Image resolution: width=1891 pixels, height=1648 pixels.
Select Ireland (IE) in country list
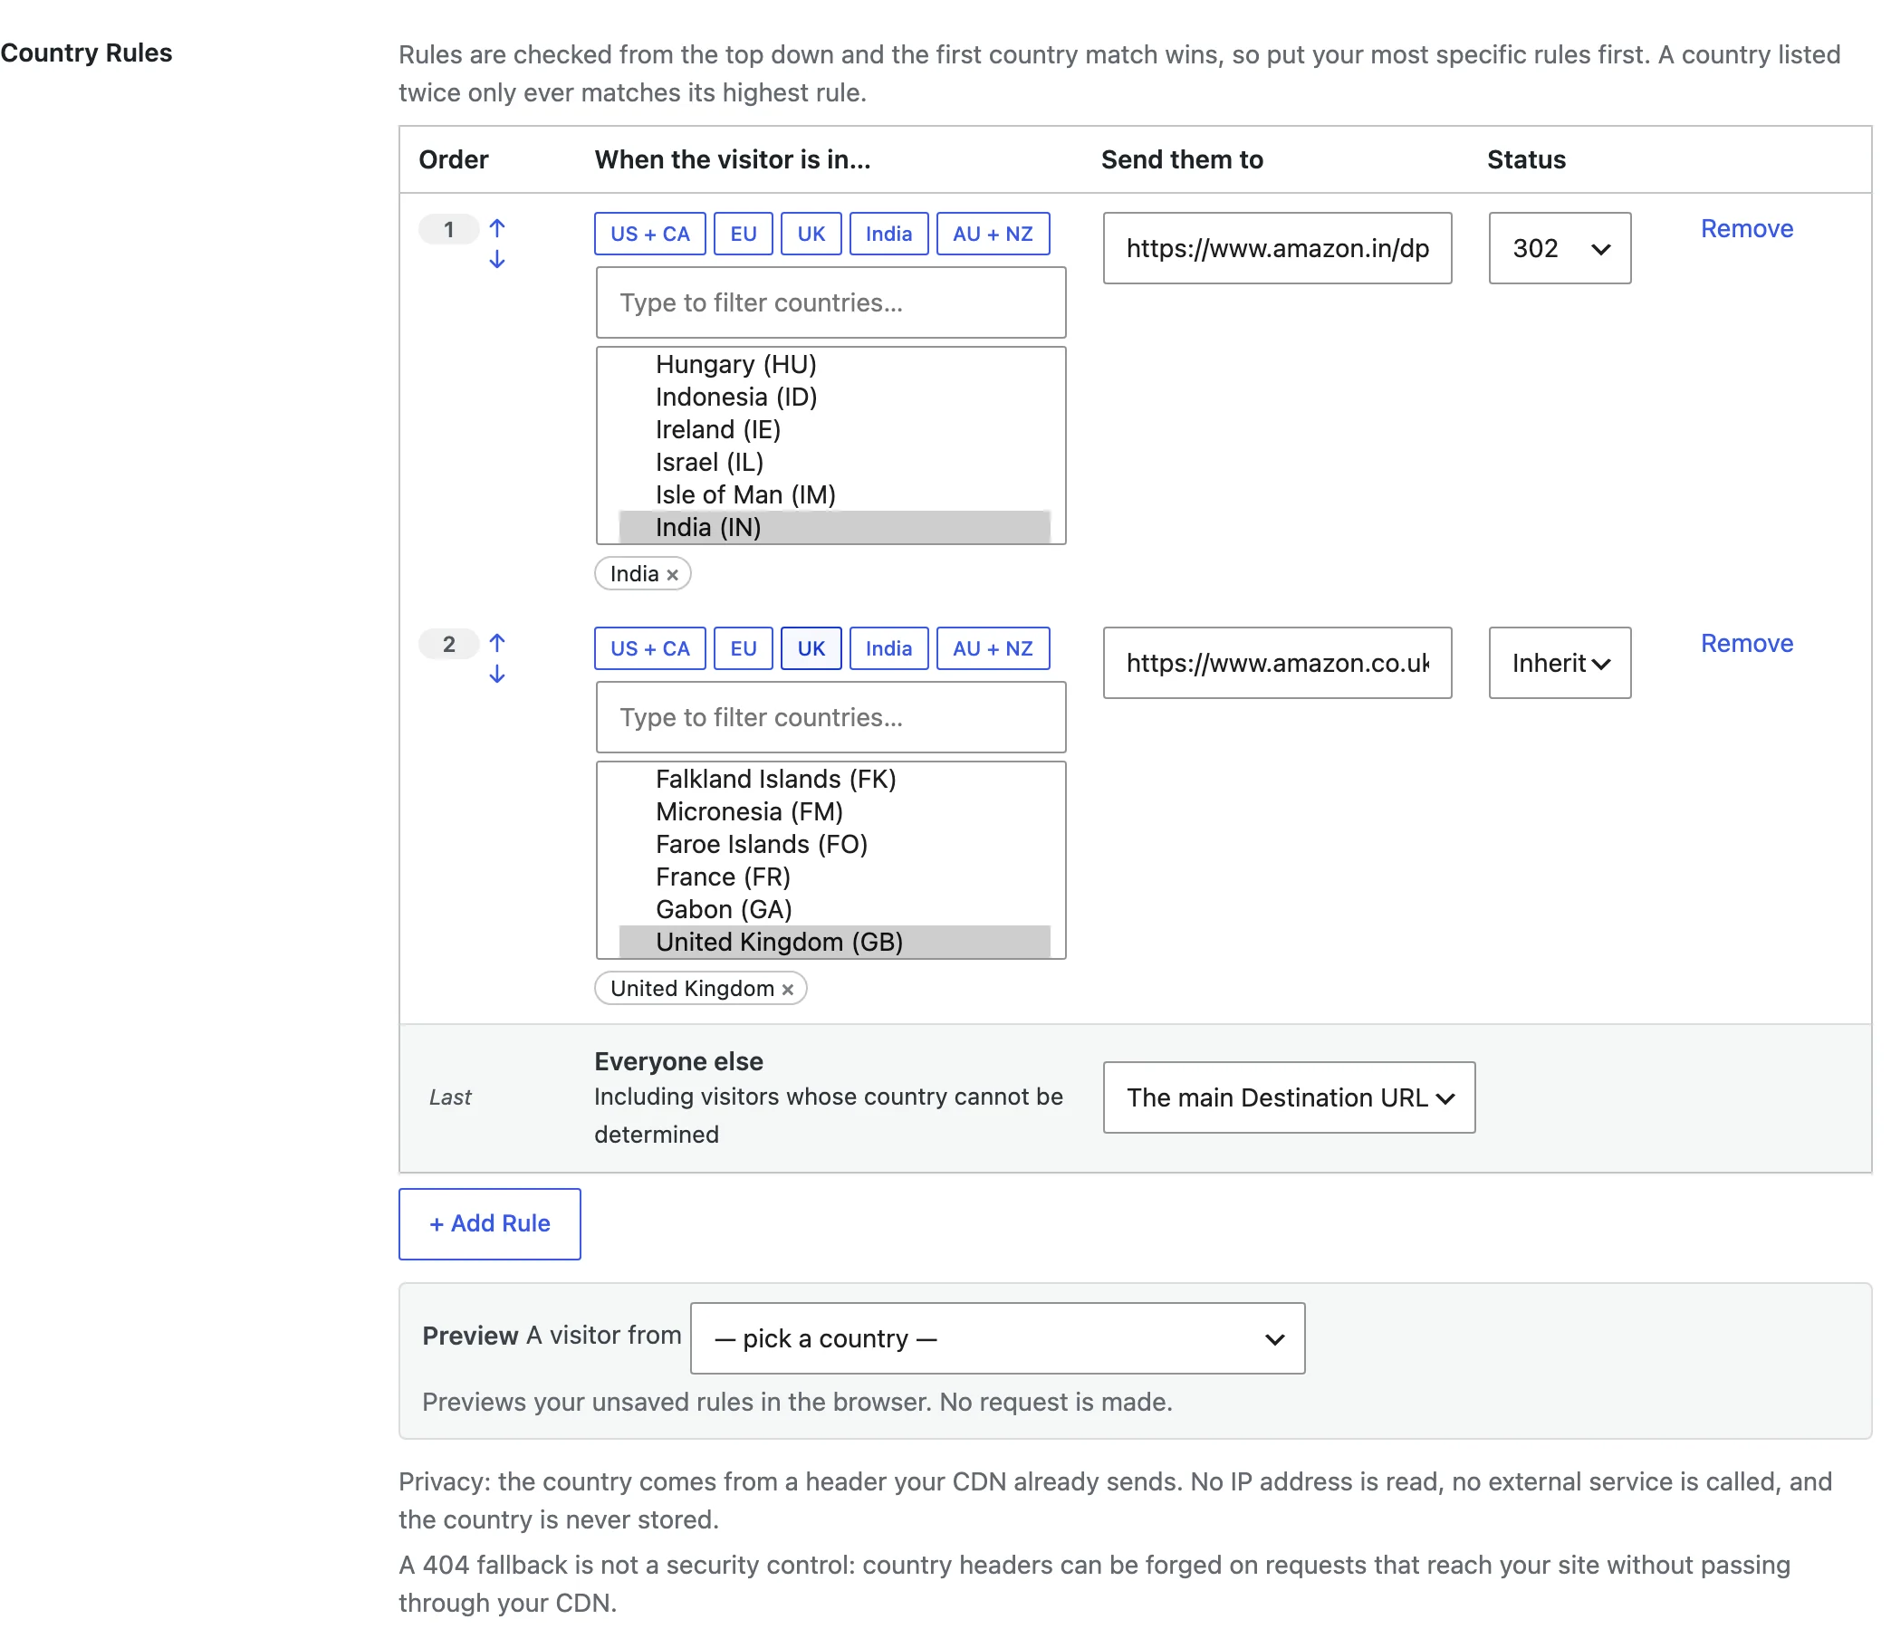point(834,429)
